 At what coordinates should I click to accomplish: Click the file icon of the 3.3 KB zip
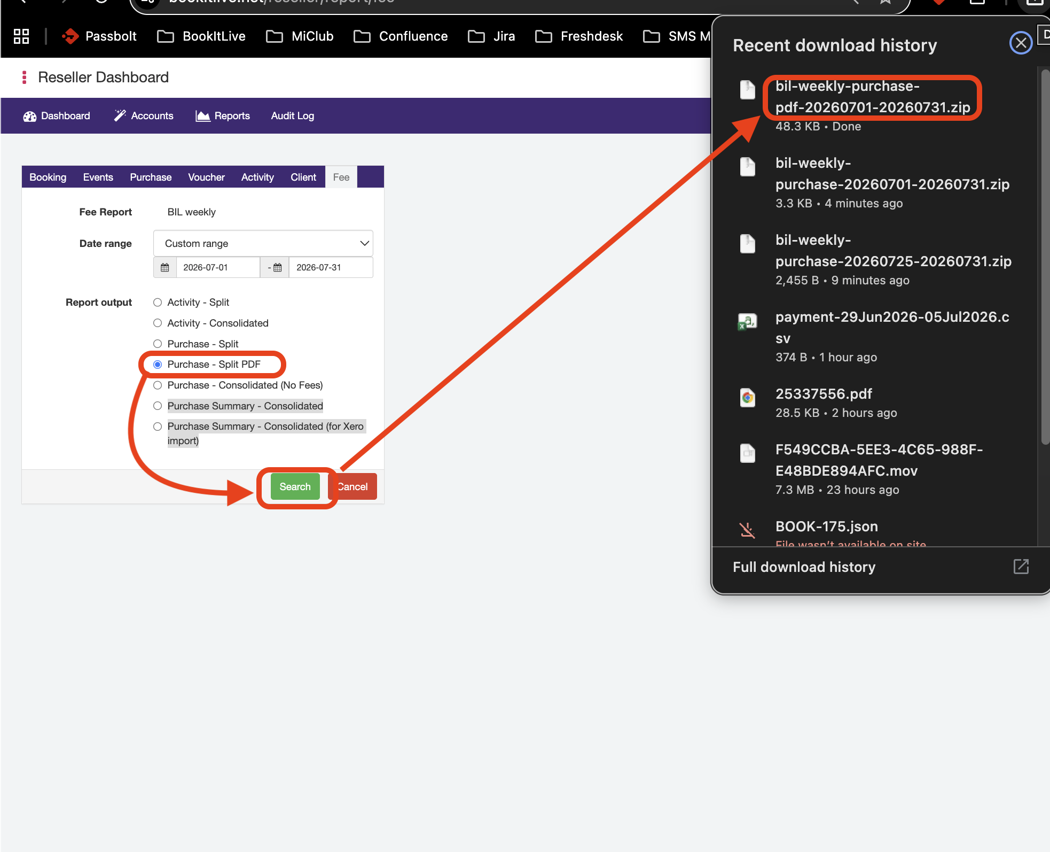748,166
